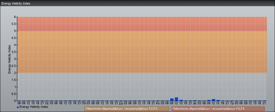The image size is (275, 112).
Task: Click the Κυ day label on x-axis
Action: (x=158, y=103)
